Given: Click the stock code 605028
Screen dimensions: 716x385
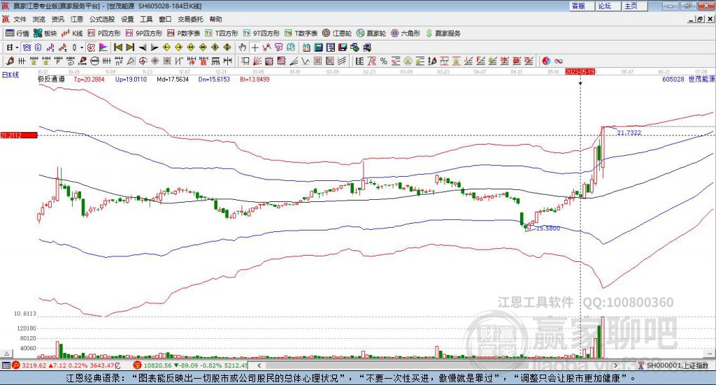Looking at the screenshot, I should [x=673, y=79].
